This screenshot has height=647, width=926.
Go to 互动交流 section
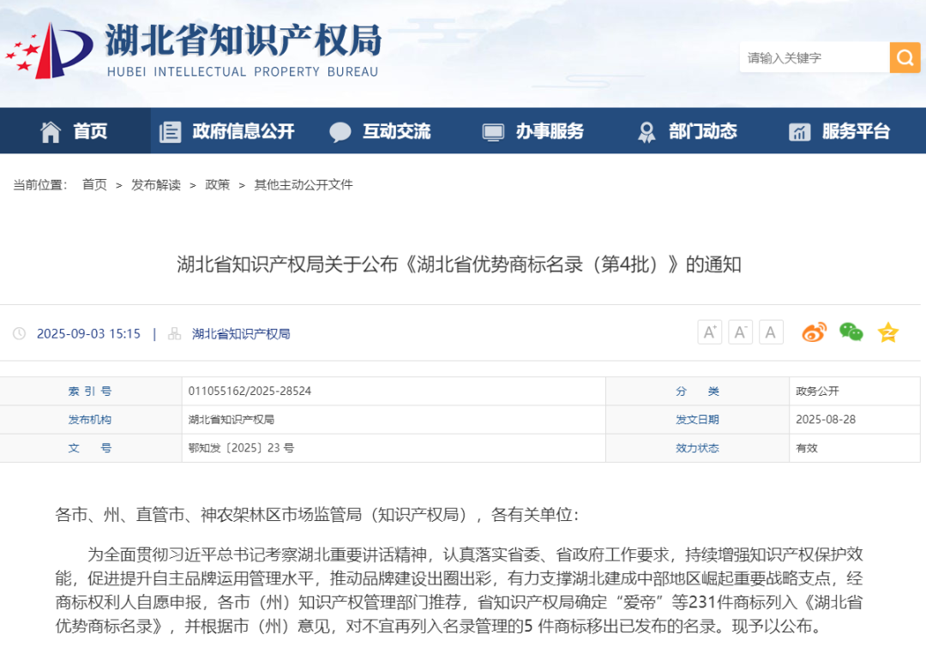(380, 131)
